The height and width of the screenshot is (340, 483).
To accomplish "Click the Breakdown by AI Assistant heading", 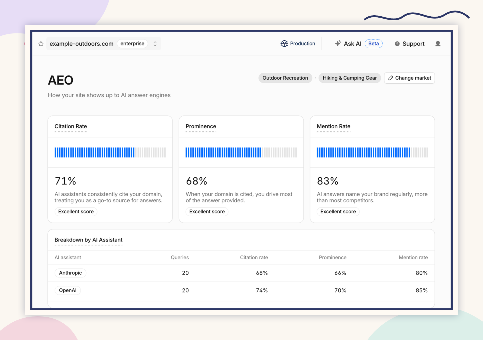I will point(89,240).
